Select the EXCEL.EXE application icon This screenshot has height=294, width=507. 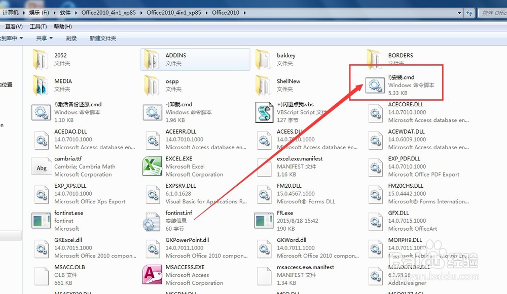click(152, 166)
